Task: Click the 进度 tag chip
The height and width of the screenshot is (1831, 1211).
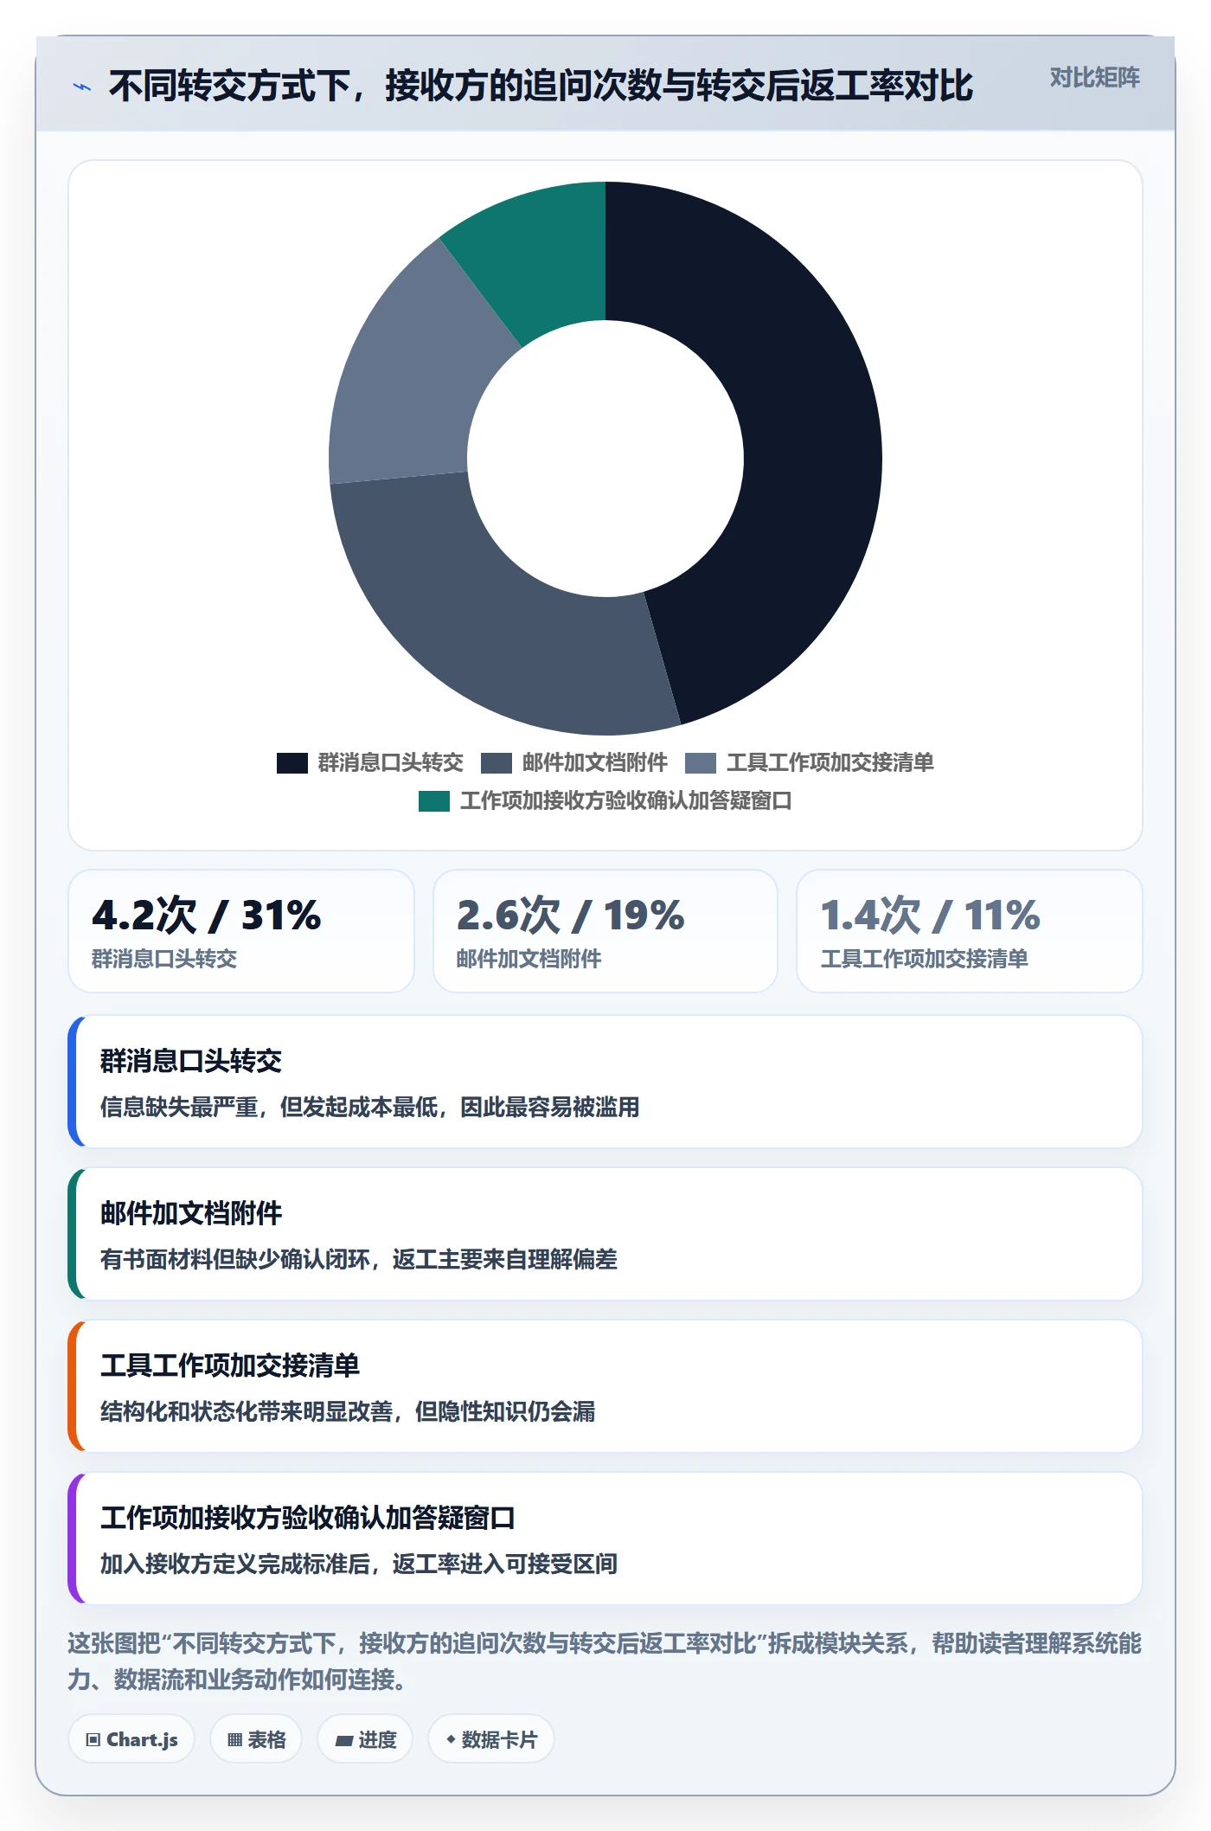Action: [365, 1739]
